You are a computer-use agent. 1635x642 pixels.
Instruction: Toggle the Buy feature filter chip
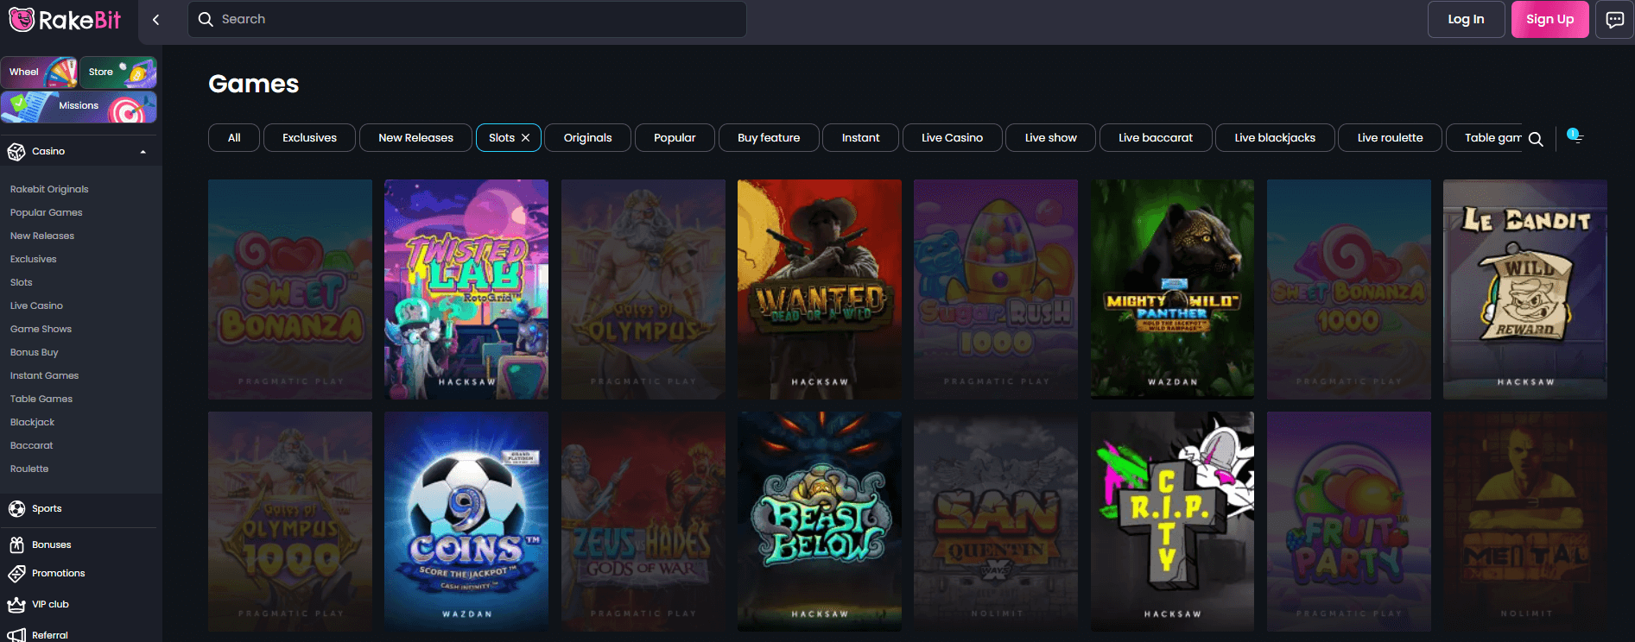coord(768,138)
